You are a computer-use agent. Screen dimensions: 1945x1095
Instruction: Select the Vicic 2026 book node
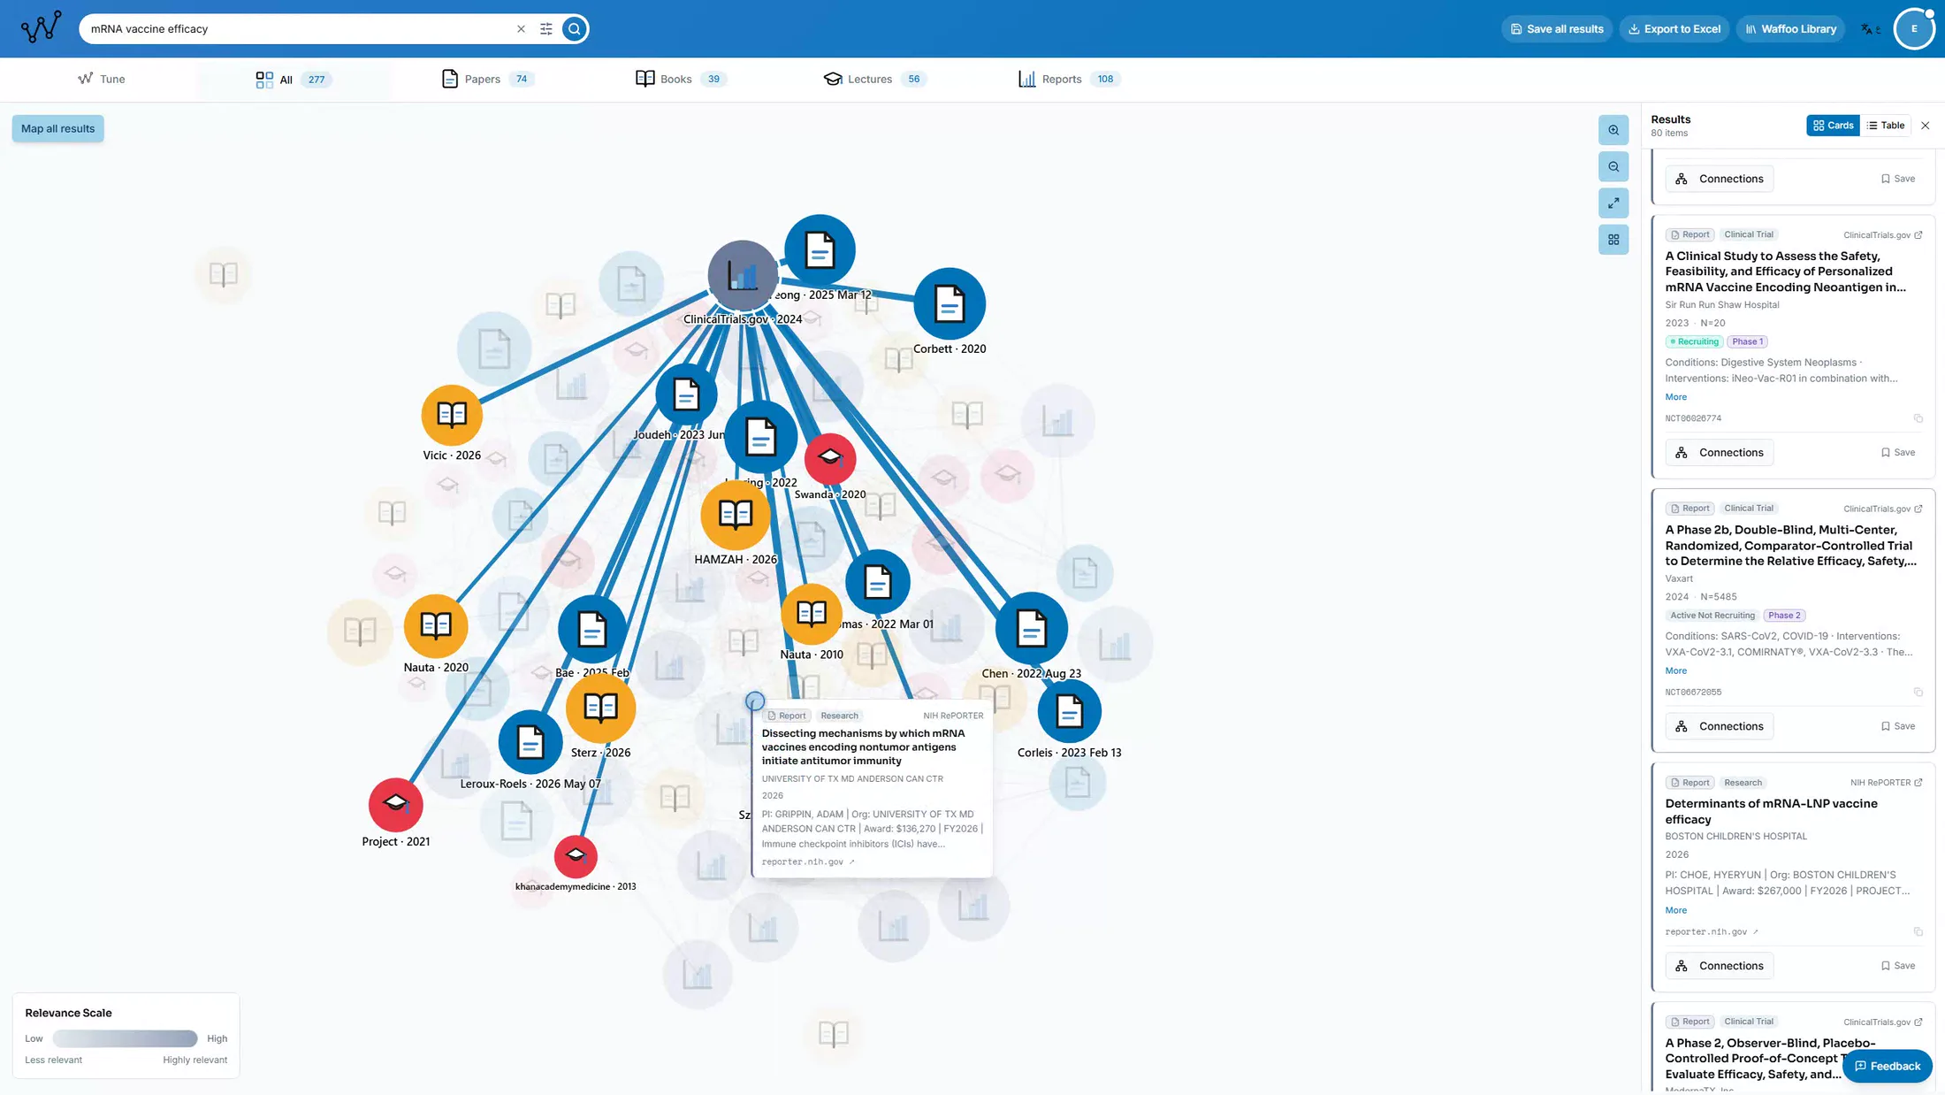click(x=452, y=415)
